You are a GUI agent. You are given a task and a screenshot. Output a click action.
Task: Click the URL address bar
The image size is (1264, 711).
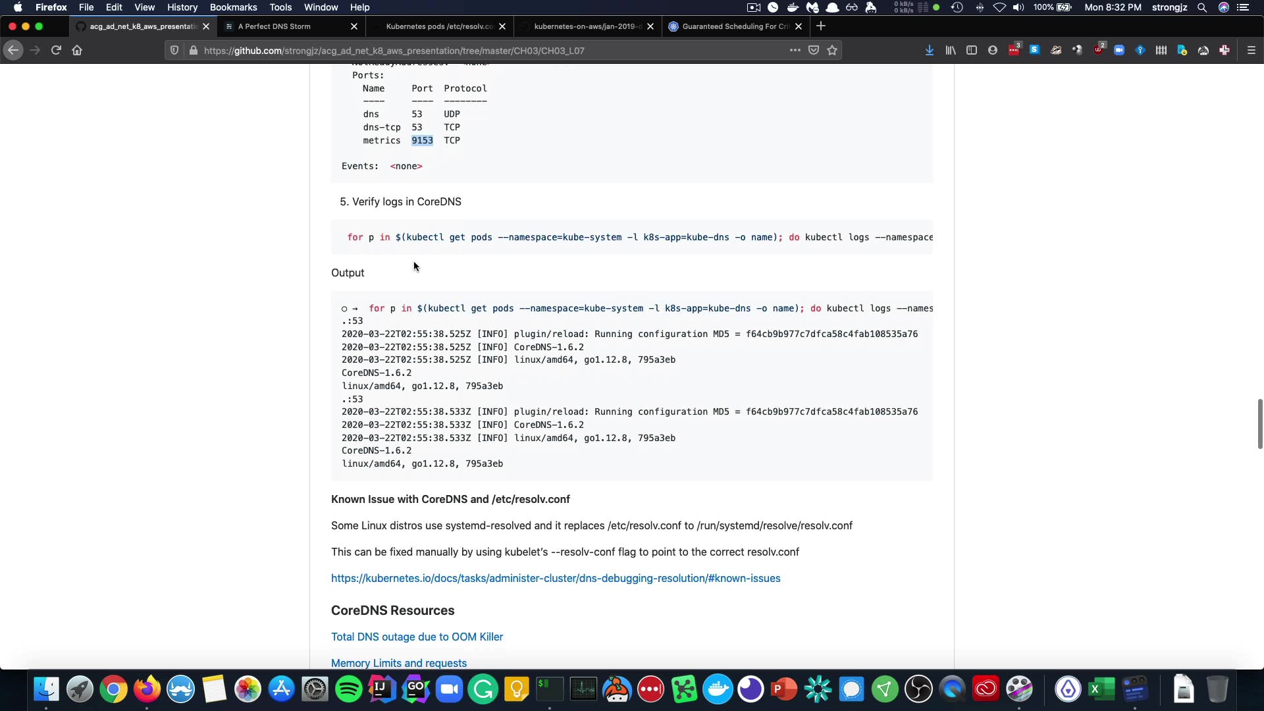tap(461, 51)
